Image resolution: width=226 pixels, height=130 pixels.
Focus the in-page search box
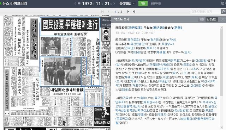click(x=206, y=12)
